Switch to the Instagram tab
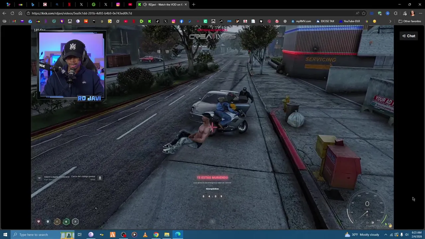This screenshot has width=425, height=239. (118, 4)
